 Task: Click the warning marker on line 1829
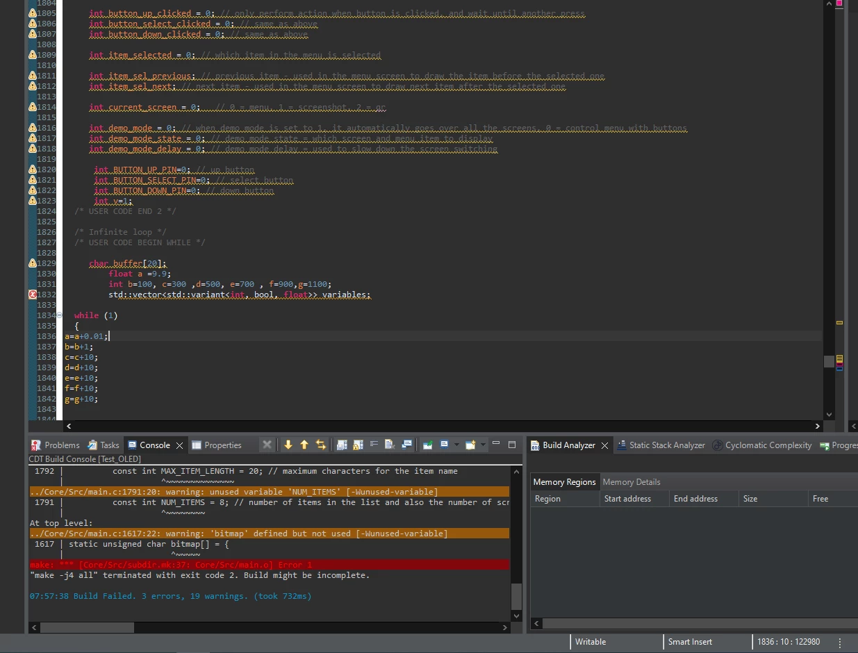pyautogui.click(x=33, y=263)
